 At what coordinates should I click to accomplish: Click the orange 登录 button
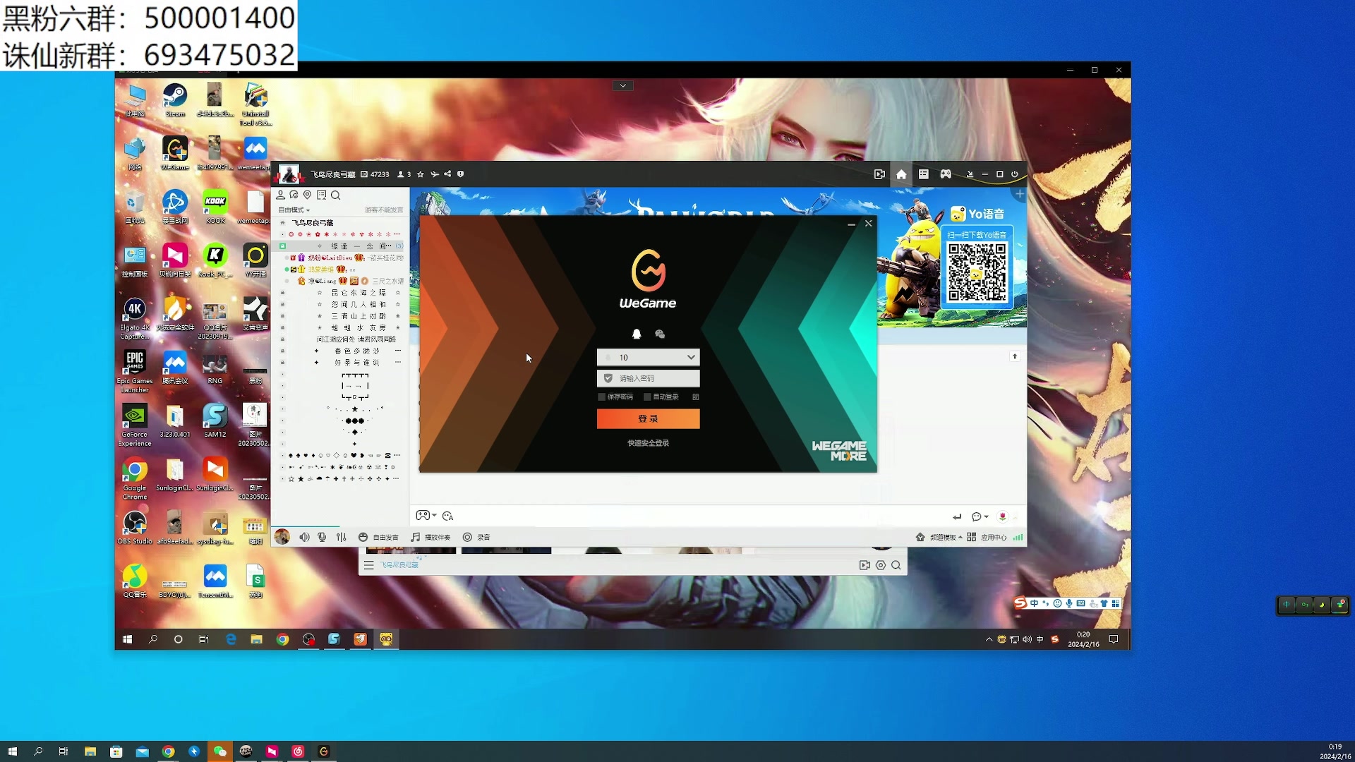[648, 418]
